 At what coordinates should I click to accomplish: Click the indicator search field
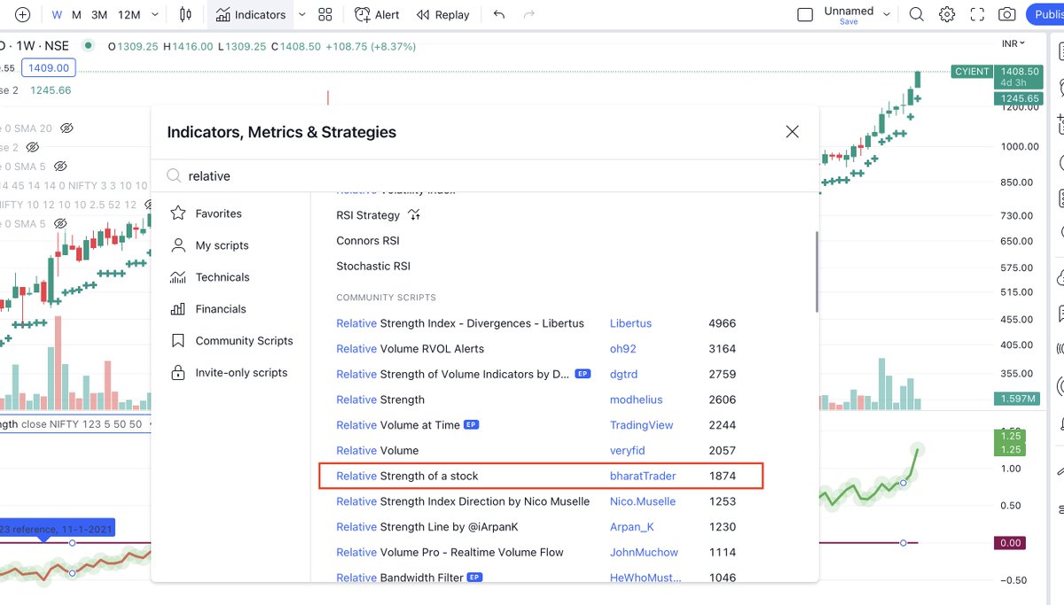[484, 176]
